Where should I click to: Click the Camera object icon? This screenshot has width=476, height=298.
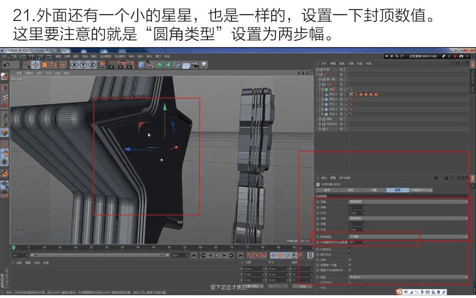[x=195, y=65]
